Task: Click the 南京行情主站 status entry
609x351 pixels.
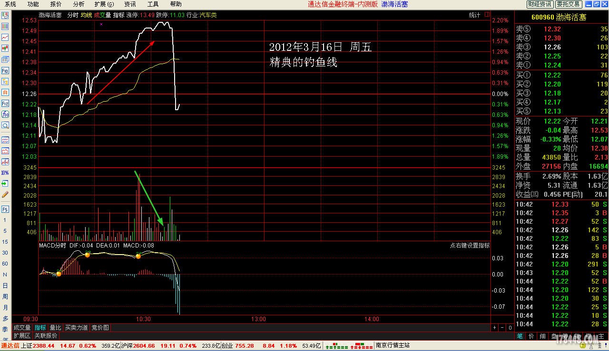Action: pyautogui.click(x=393, y=345)
